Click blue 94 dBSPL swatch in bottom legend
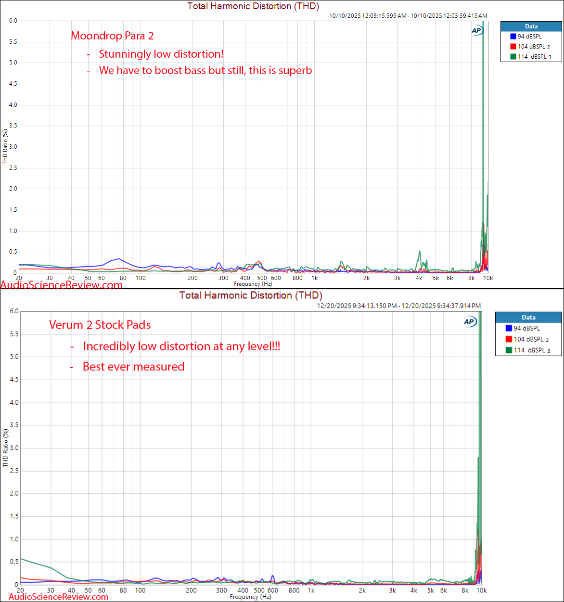The image size is (564, 602). click(x=509, y=328)
